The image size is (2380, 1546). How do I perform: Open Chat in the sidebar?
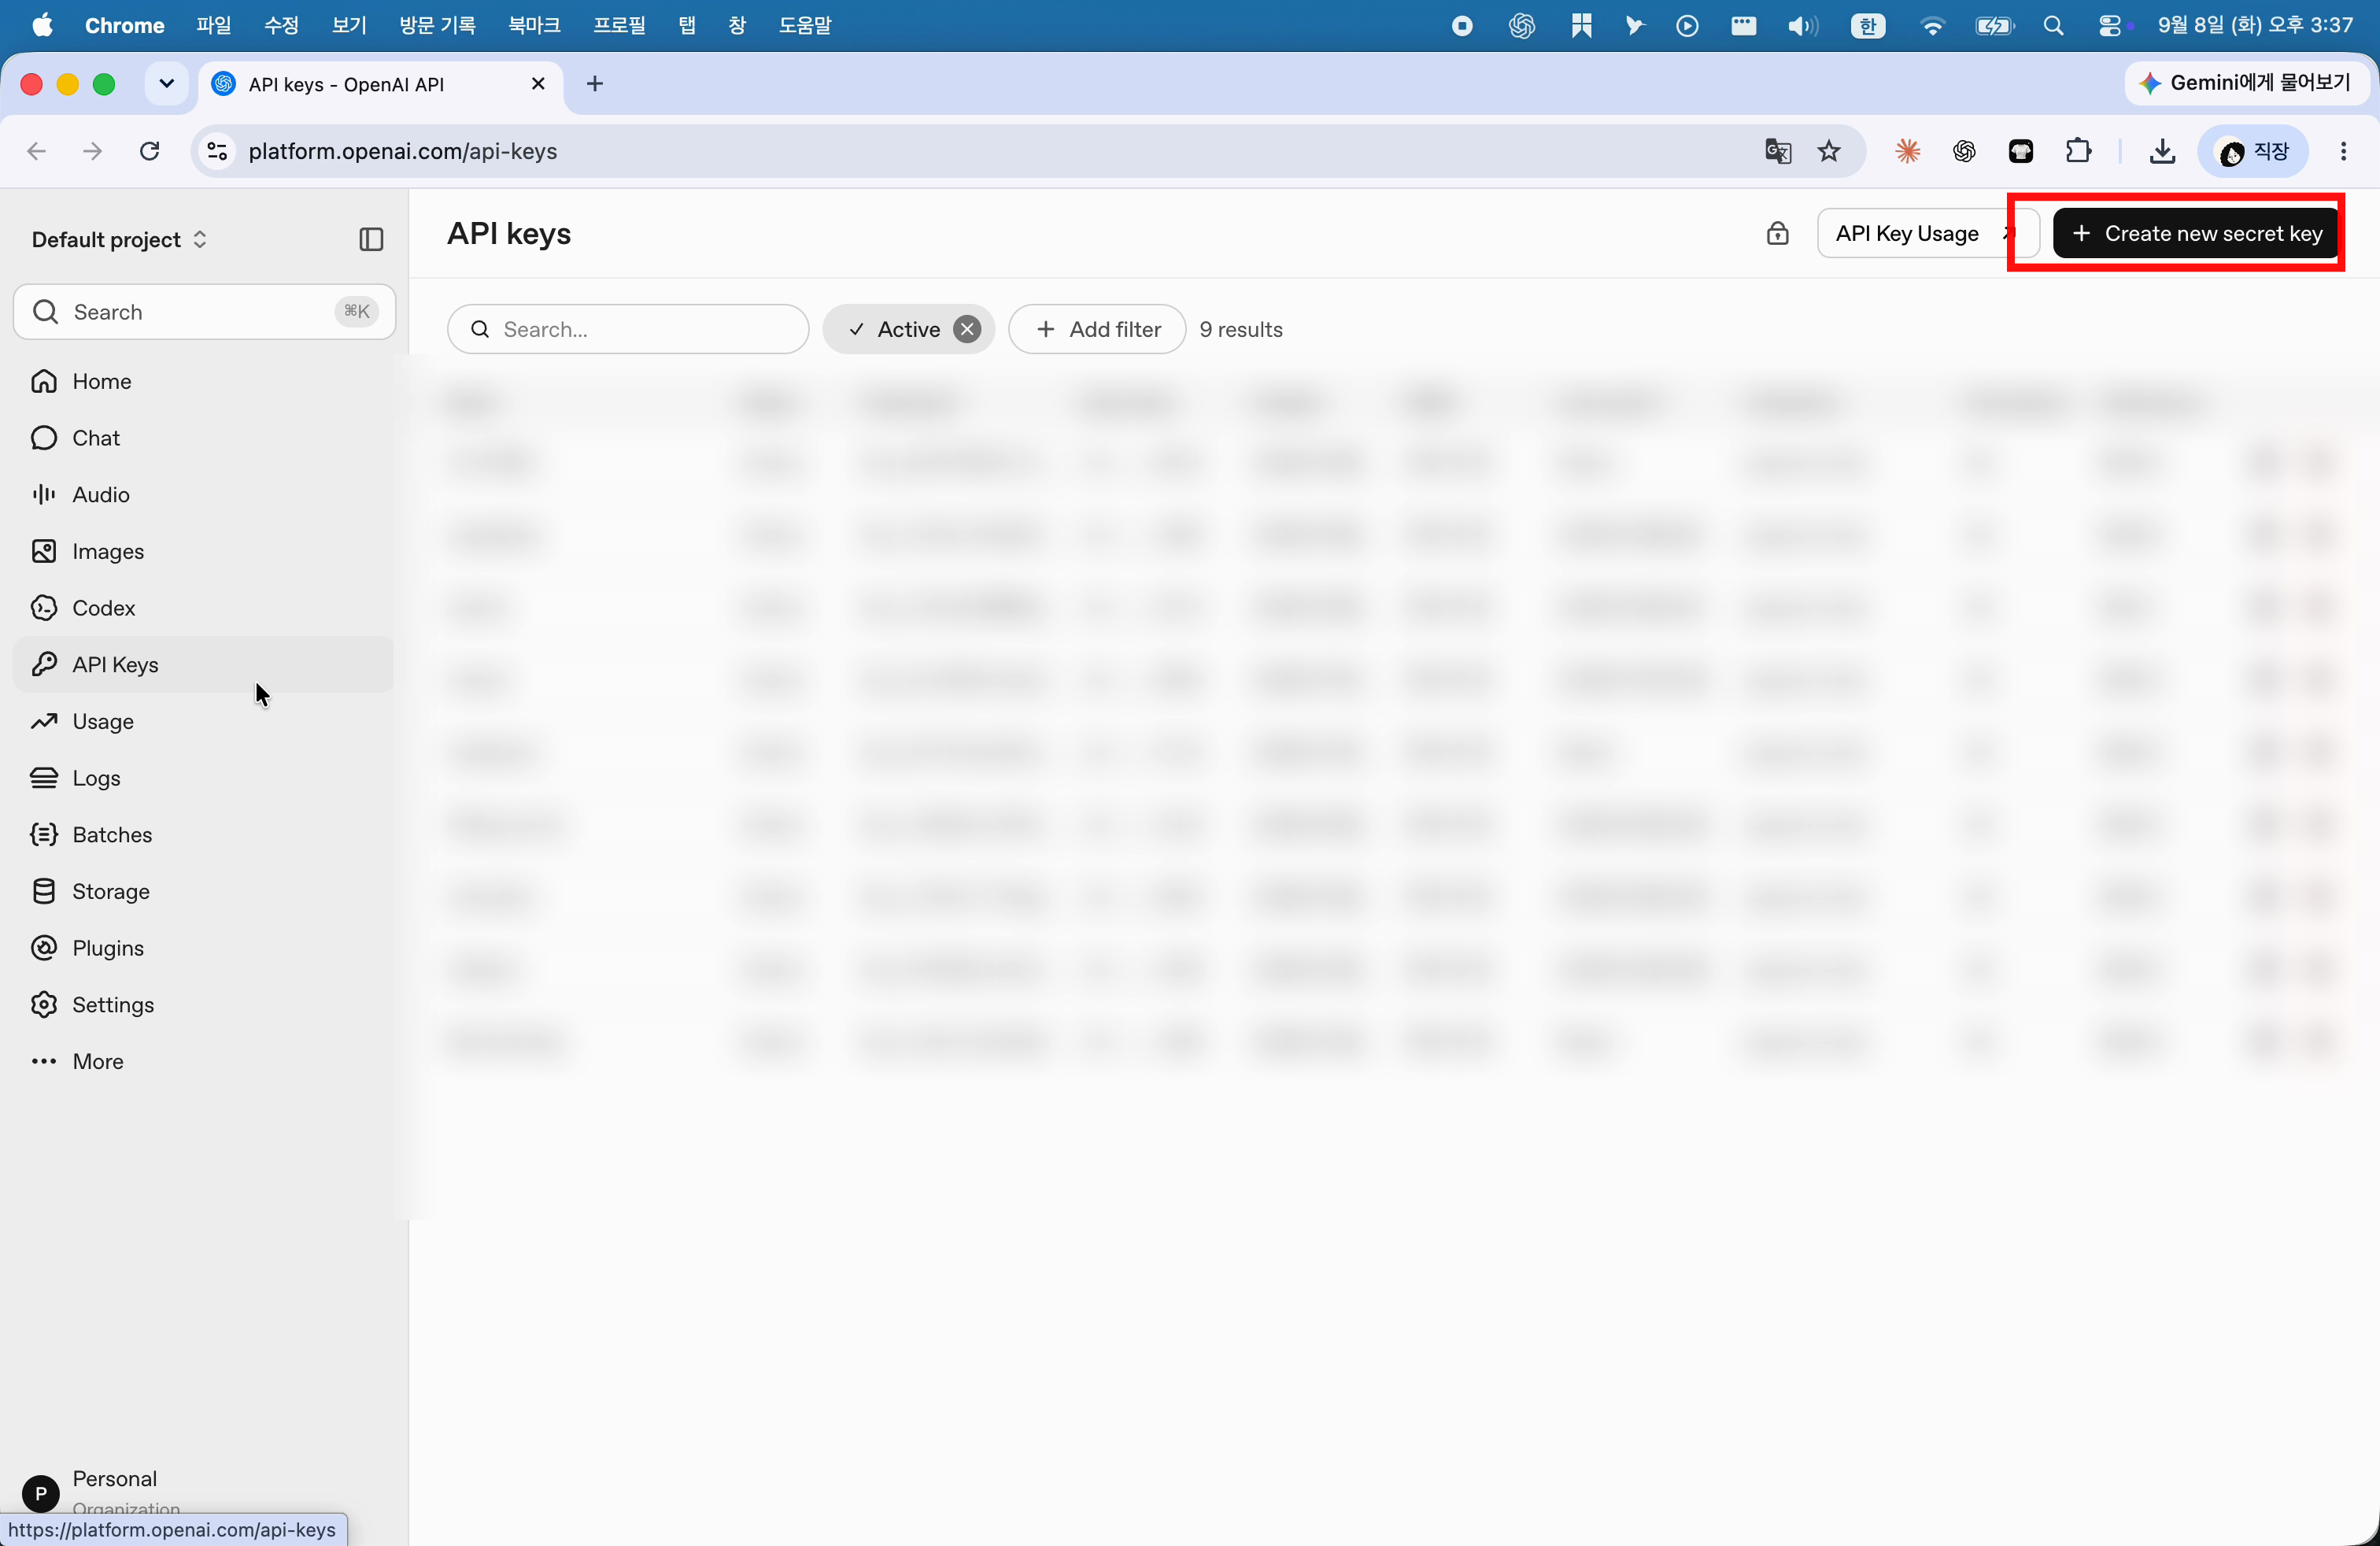[x=203, y=438]
